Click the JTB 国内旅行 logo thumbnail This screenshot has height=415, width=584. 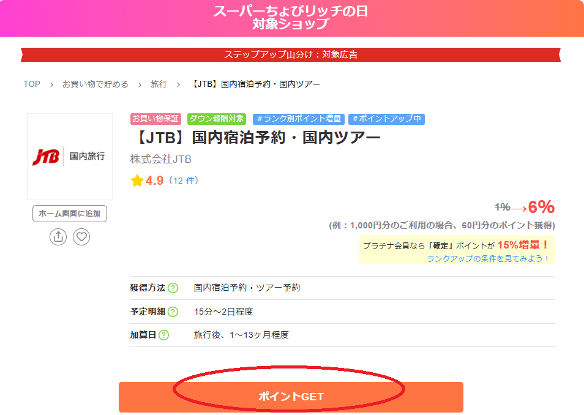click(70, 156)
